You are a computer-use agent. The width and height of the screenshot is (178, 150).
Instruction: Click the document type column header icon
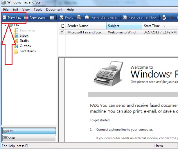coord(63,26)
